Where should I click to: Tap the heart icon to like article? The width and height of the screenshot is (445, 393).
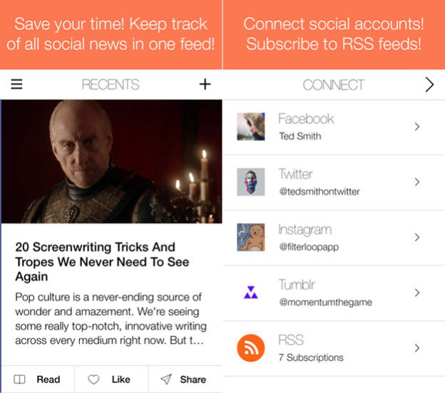[93, 379]
